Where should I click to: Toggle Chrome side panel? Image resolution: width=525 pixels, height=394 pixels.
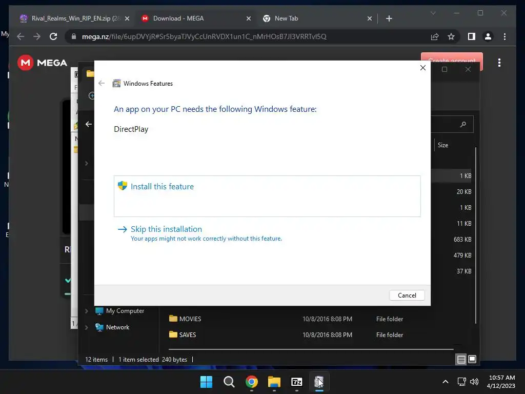coord(472,36)
